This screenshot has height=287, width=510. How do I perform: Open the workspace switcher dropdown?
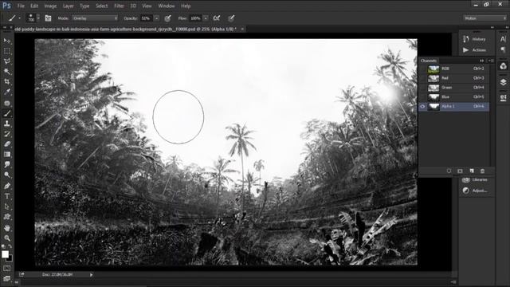(485, 18)
